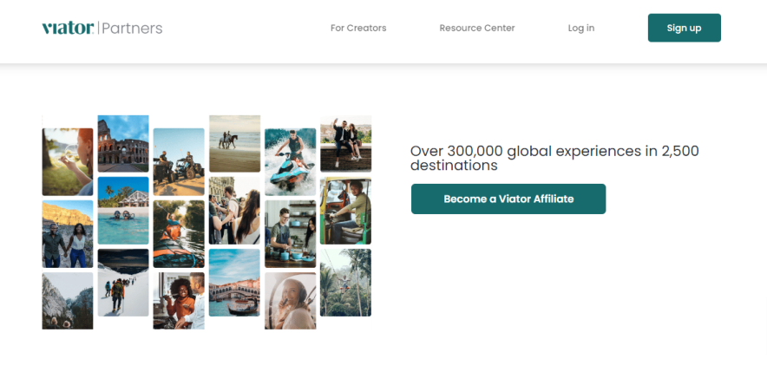Select the jungle swing palm trees photo
This screenshot has height=372, width=767.
[345, 282]
